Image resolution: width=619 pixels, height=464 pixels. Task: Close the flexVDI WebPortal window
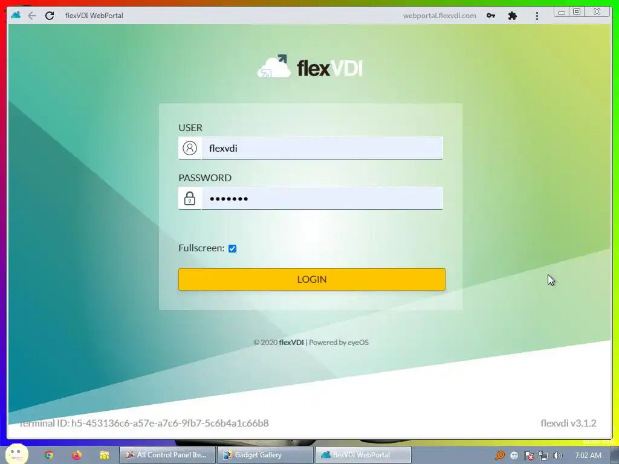point(597,12)
